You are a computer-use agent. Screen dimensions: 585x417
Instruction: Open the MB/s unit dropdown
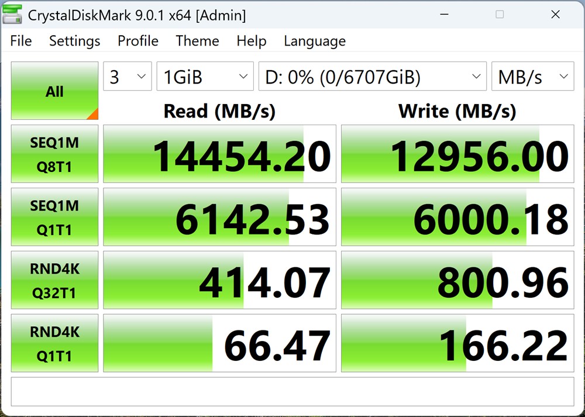(532, 76)
